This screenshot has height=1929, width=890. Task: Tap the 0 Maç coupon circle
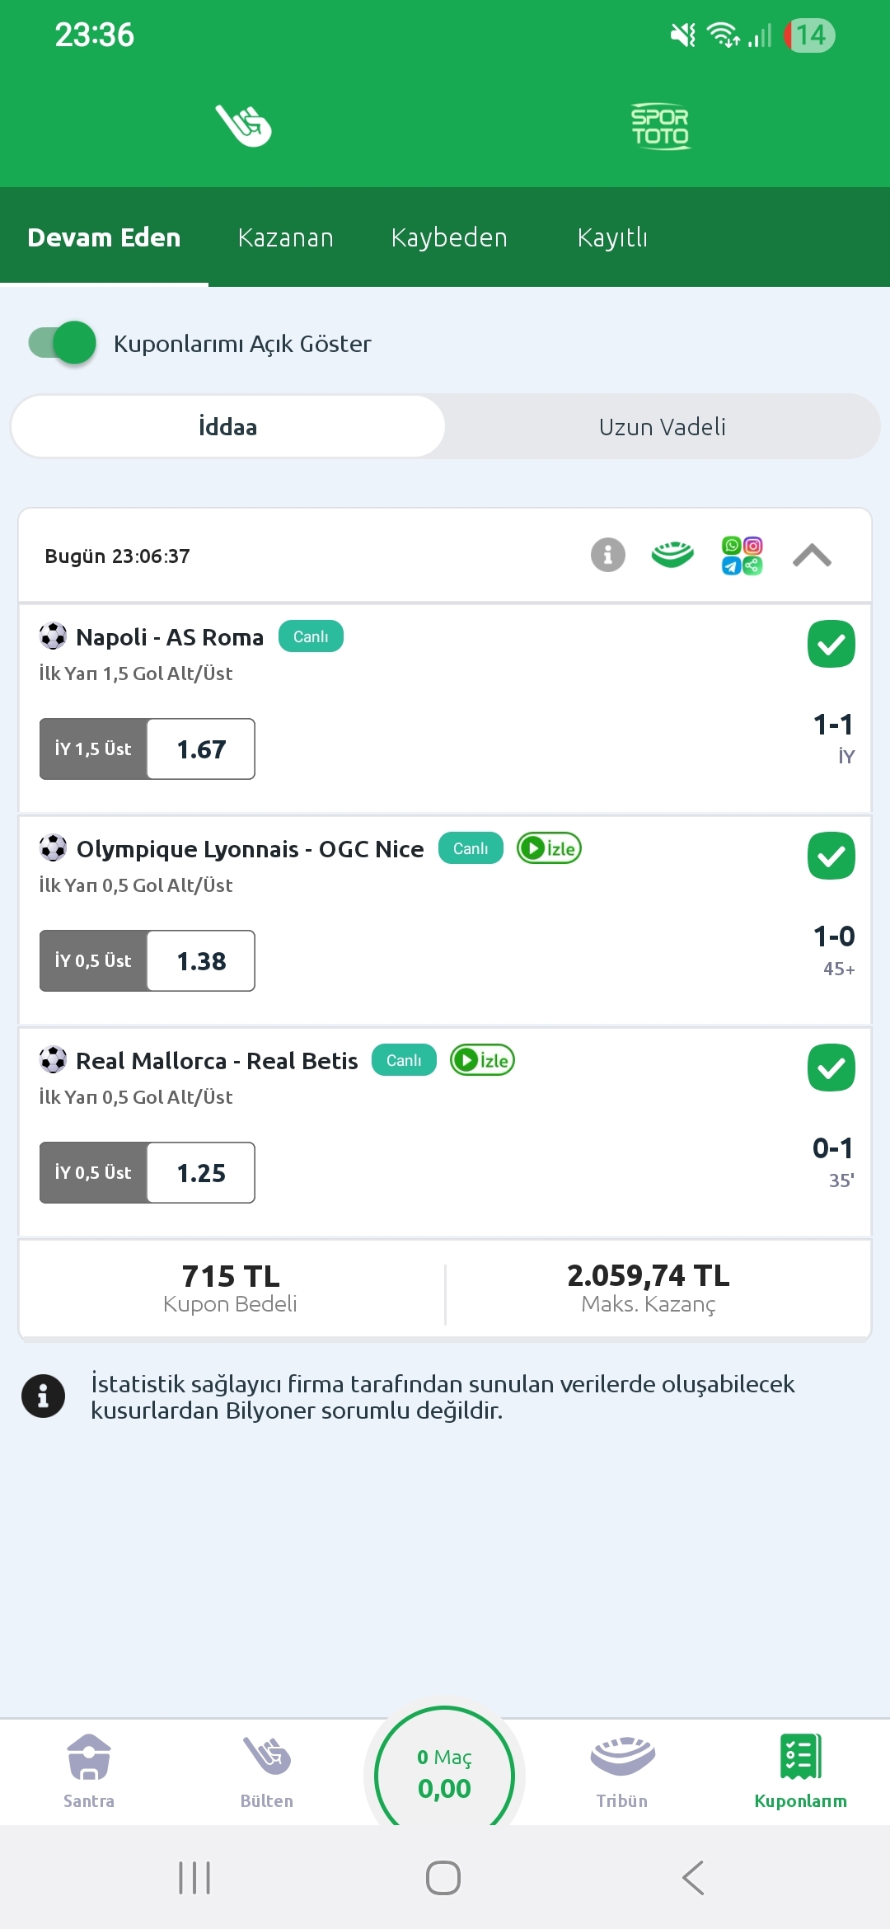pos(444,1772)
